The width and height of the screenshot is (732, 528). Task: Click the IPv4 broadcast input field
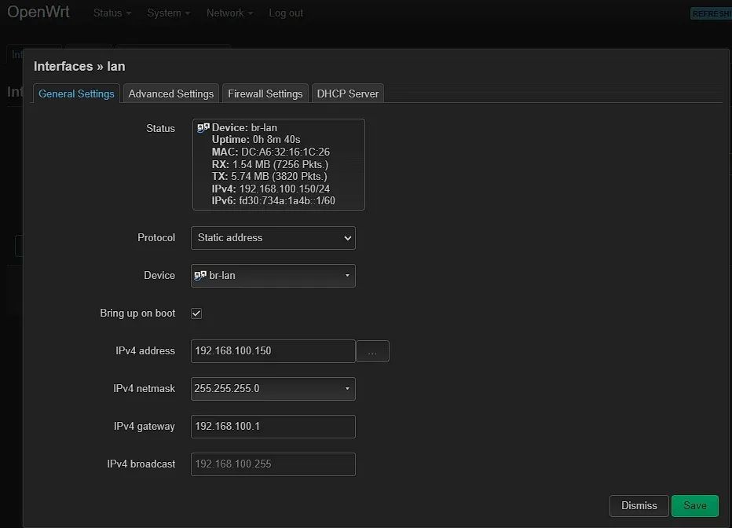[273, 464]
